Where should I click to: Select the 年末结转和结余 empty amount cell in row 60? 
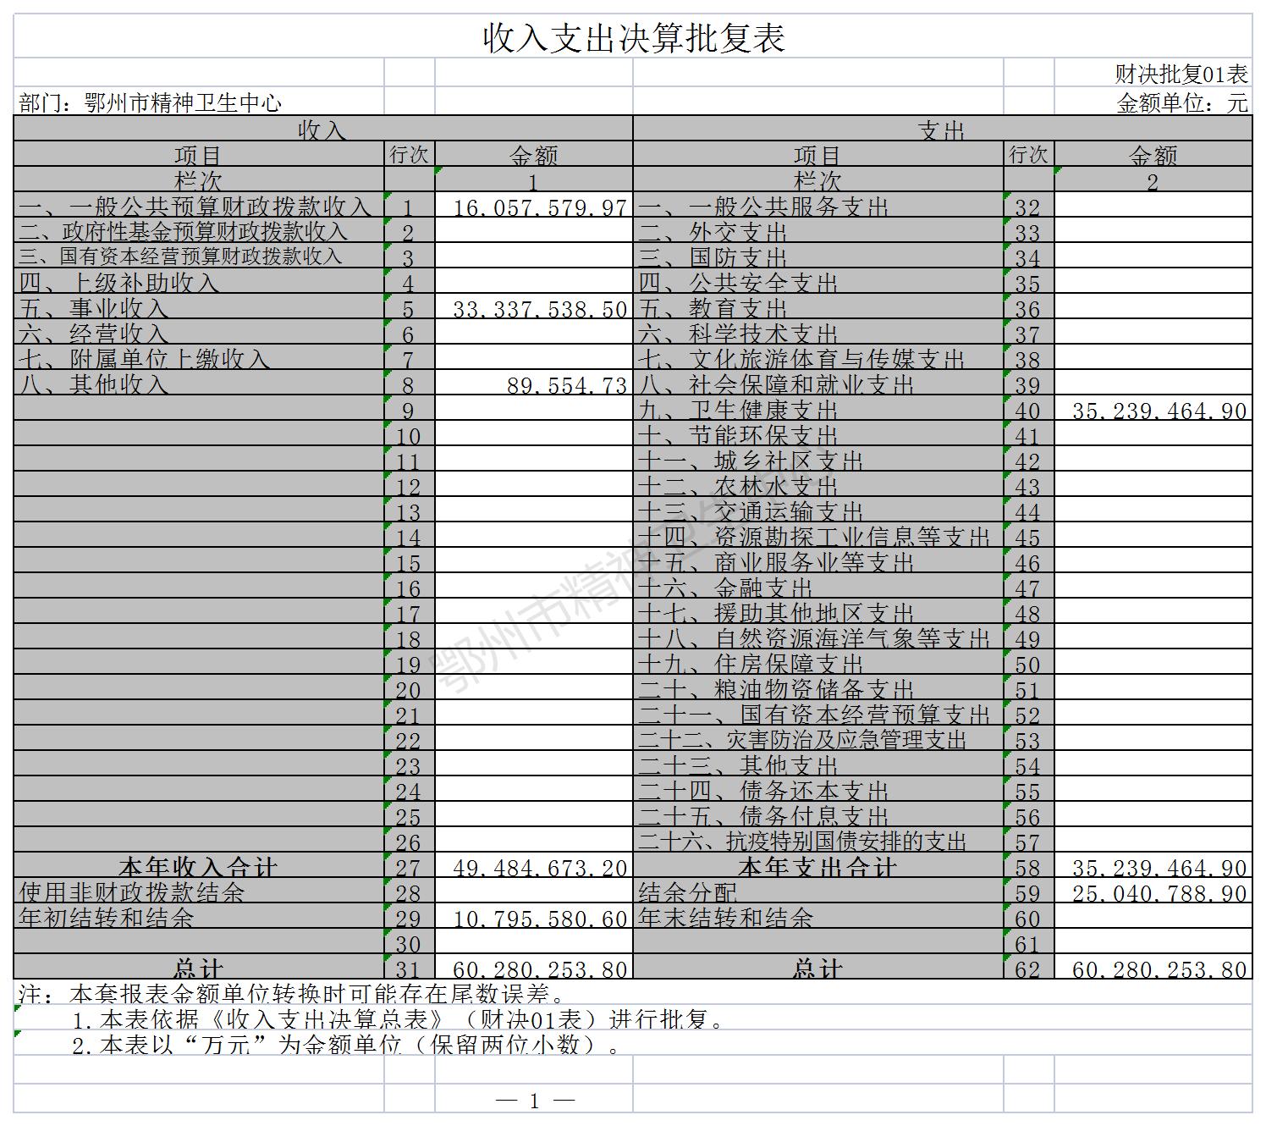pos(1153,917)
